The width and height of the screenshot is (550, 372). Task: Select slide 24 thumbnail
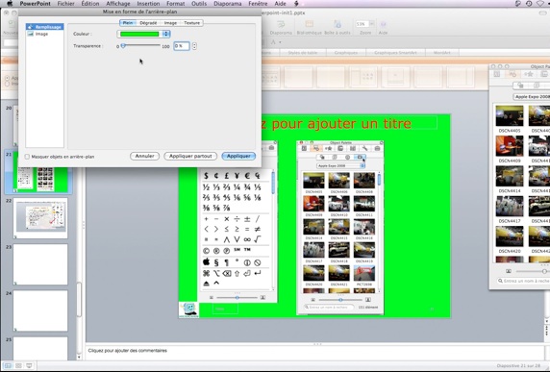(40, 310)
